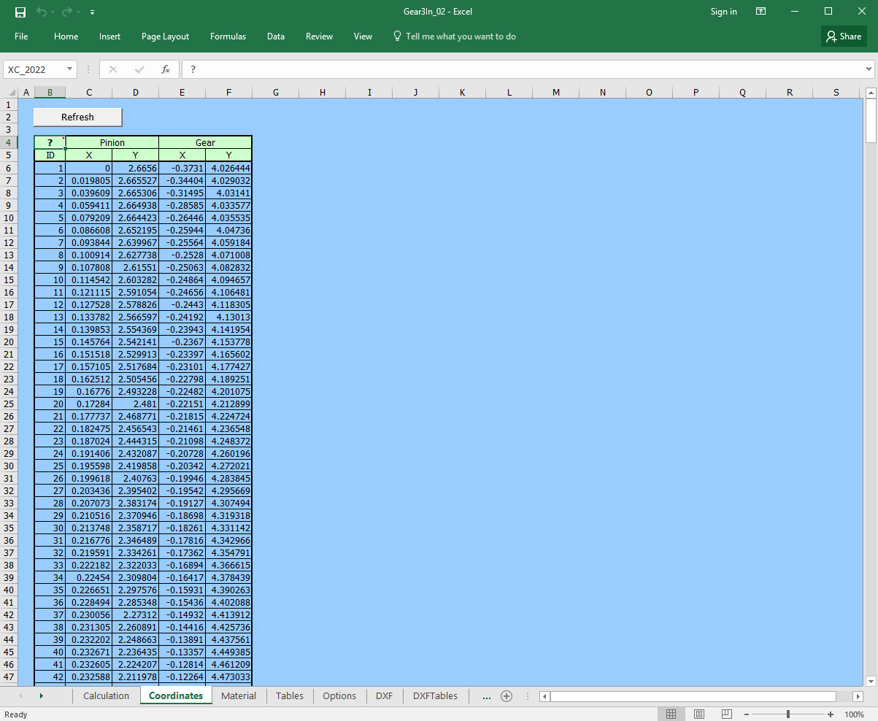Confirm entry with checkmark icon
Viewport: 878px width, 721px height.
(x=139, y=69)
